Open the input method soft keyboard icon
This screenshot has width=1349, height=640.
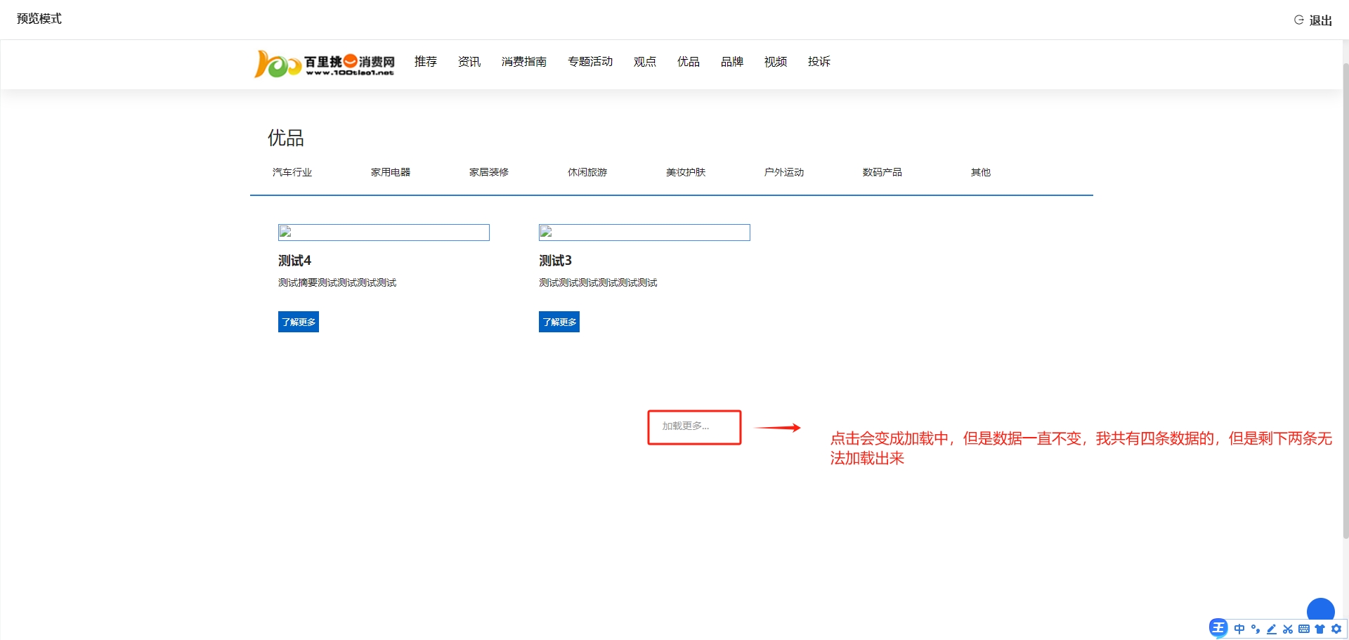(1304, 629)
